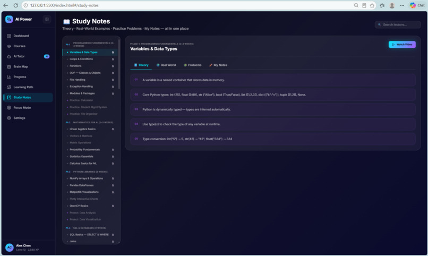The width and height of the screenshot is (428, 256).
Task: Open browser favorites list icon
Action: coord(382,5)
